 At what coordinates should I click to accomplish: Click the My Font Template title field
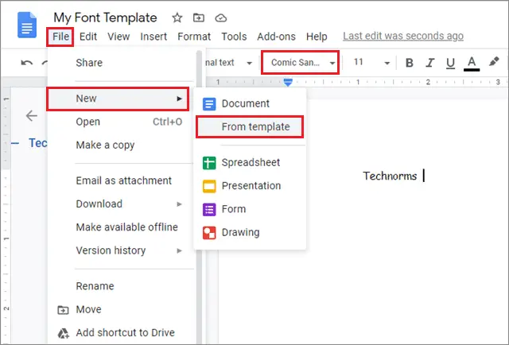(x=106, y=17)
